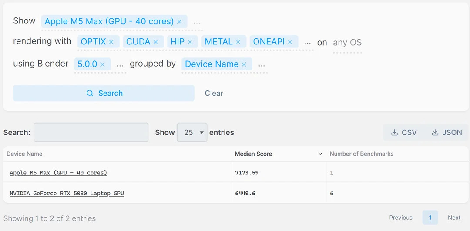This screenshot has height=231, width=470.
Task: Remove the METAL rendering tag
Action: coord(238,42)
